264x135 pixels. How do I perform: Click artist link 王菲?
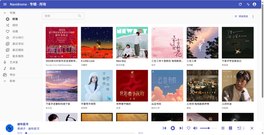pyautogui.click(x=118, y=108)
